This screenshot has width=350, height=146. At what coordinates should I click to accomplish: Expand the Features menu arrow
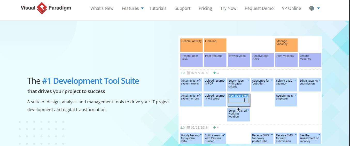point(142,9)
